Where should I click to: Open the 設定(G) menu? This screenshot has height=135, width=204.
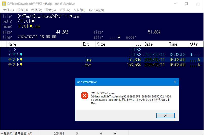coord(51,10)
